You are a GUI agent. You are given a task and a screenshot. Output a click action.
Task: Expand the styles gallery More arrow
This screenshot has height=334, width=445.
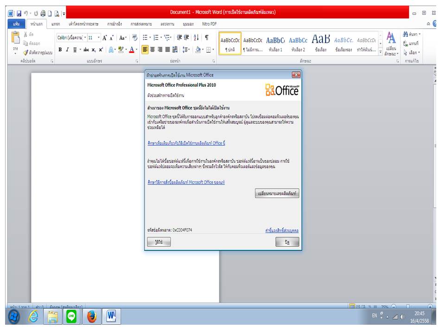(x=380, y=52)
